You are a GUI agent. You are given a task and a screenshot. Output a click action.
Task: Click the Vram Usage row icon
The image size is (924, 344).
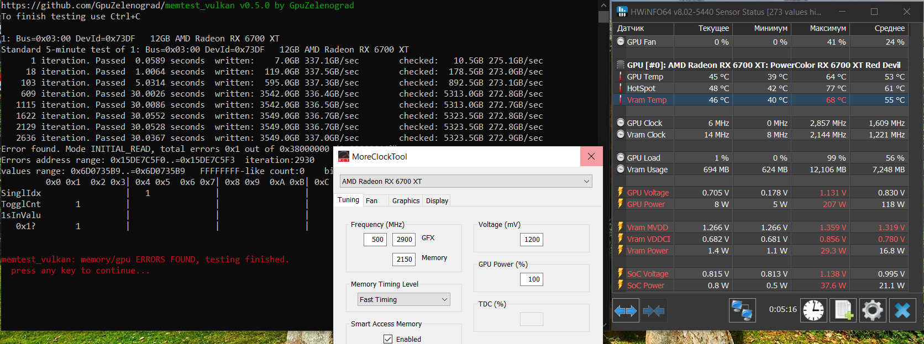click(x=621, y=170)
